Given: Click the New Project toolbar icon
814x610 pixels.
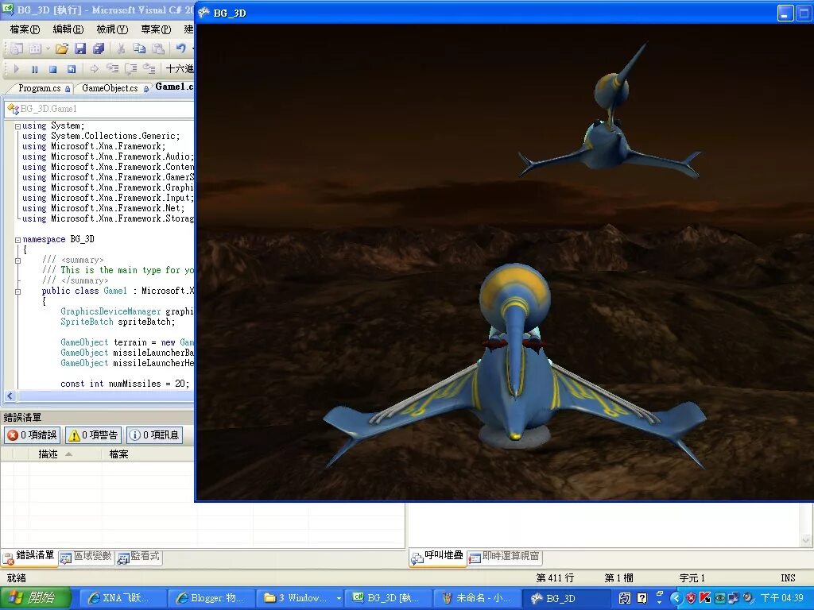Looking at the screenshot, I should tap(17, 48).
